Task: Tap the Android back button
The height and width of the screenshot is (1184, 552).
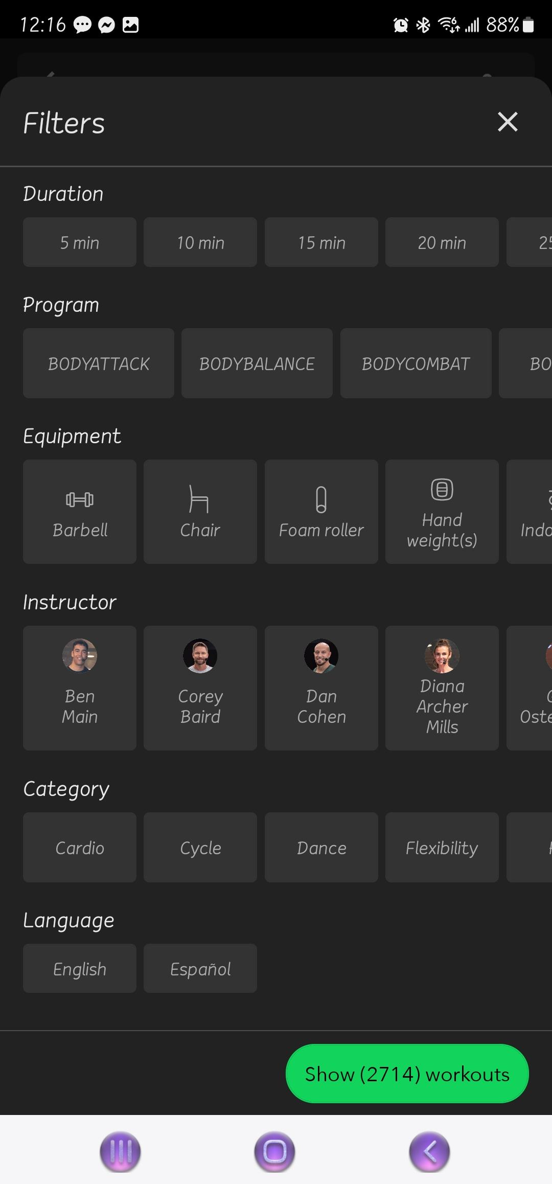Action: (x=429, y=1152)
